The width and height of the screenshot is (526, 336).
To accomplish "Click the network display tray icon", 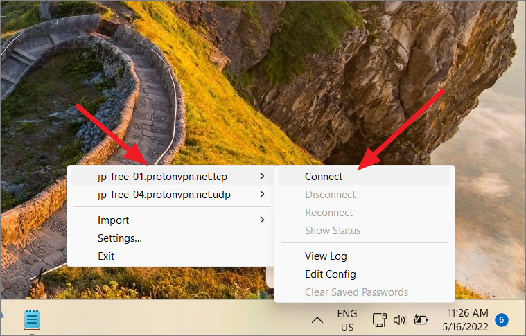I will pyautogui.click(x=379, y=320).
